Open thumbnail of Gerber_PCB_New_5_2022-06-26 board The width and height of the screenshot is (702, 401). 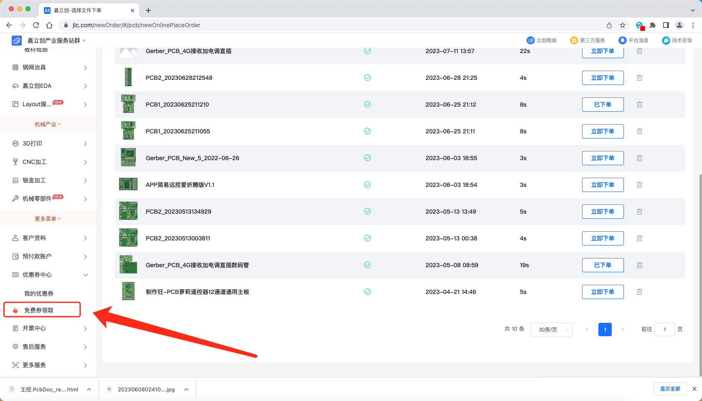[128, 158]
